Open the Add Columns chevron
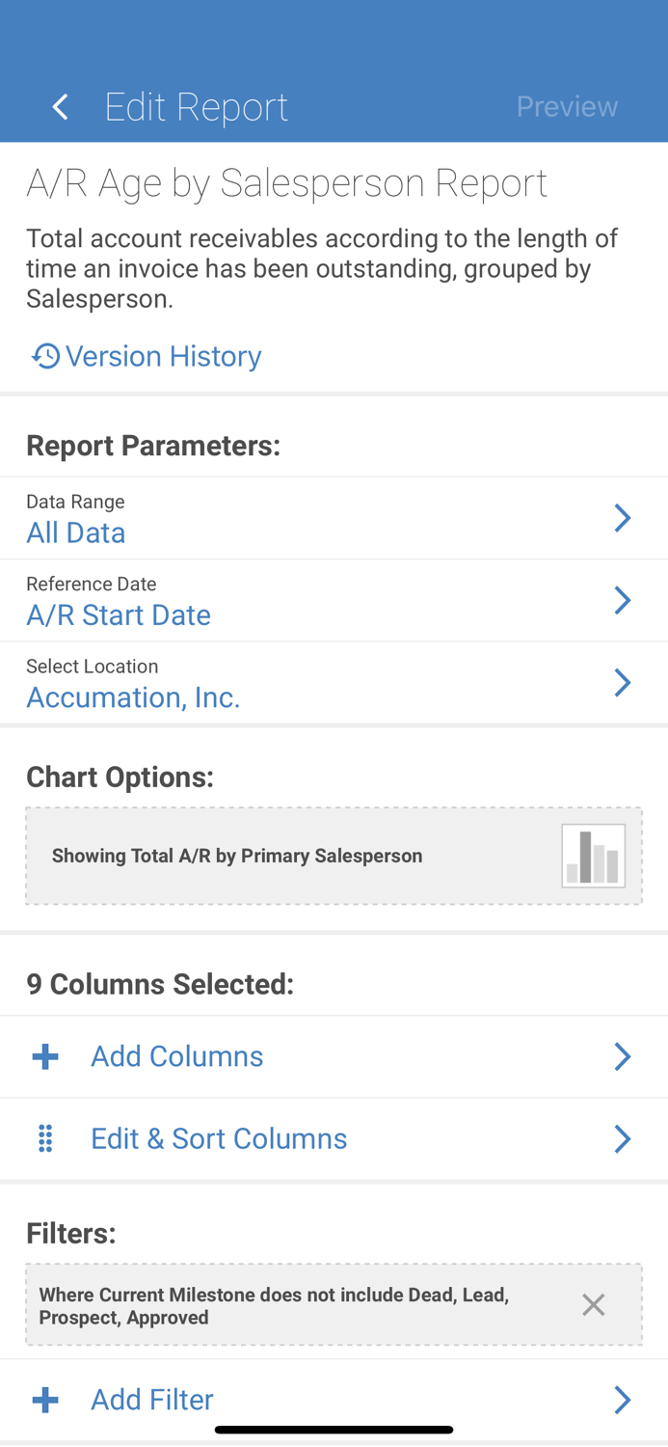Screen dimensions: 668x1447 (624, 1055)
